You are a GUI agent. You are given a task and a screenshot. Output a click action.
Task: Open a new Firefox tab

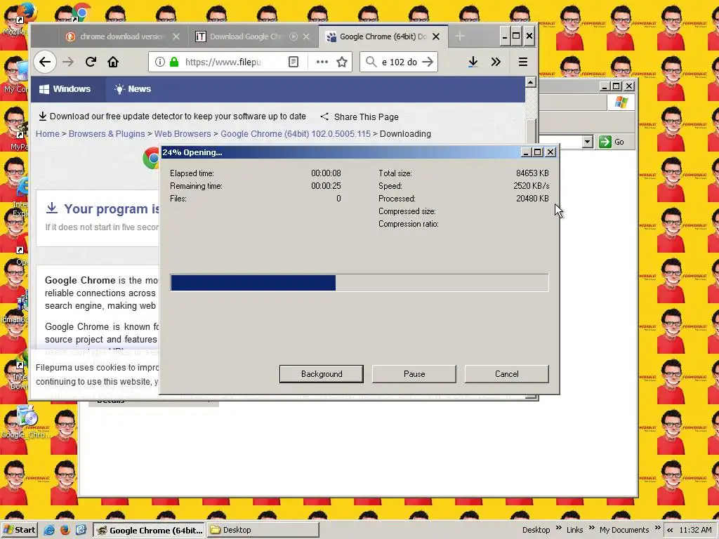pyautogui.click(x=460, y=36)
